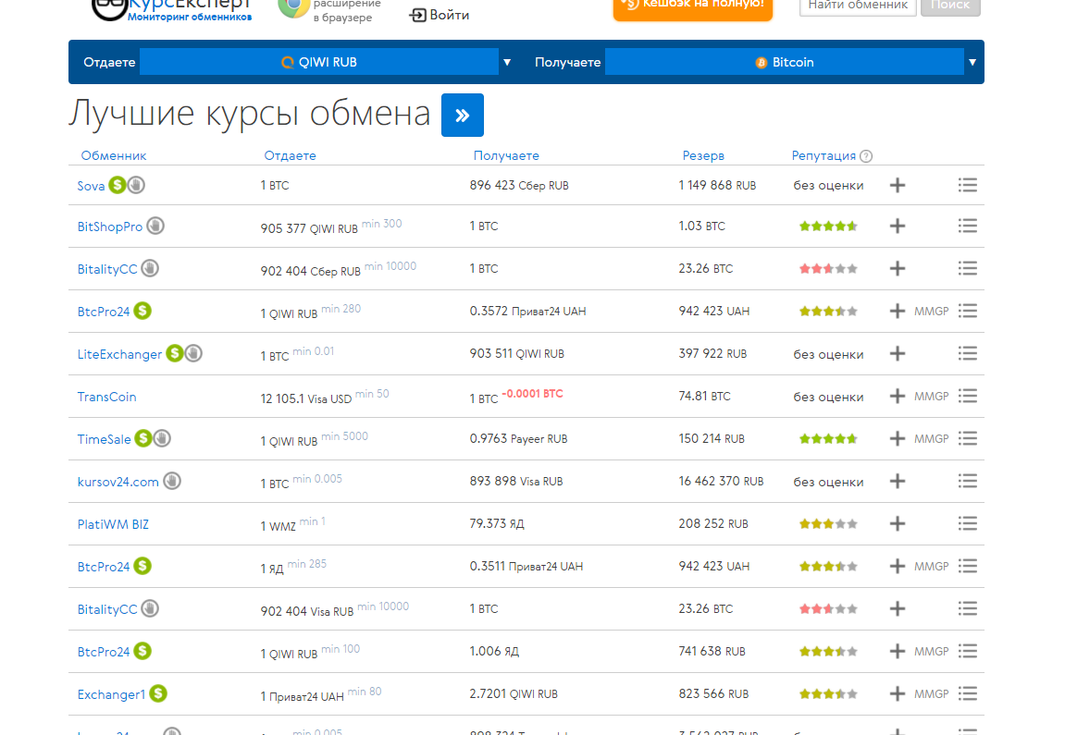Click the plus icon in the BtcPro24 1.006 ЯД row
This screenshot has height=735, width=1065.
click(898, 652)
